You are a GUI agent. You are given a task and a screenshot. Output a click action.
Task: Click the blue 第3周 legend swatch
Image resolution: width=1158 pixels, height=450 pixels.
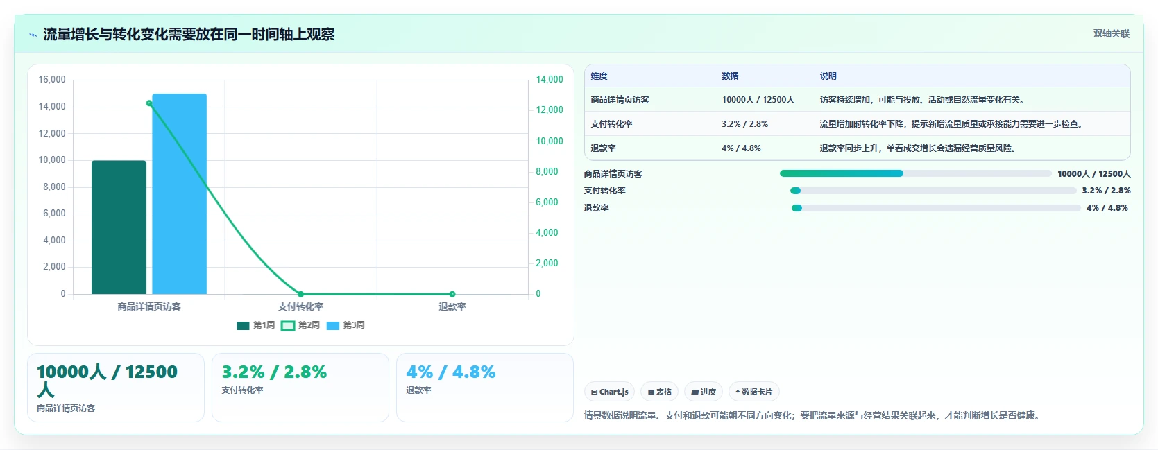[x=333, y=326]
